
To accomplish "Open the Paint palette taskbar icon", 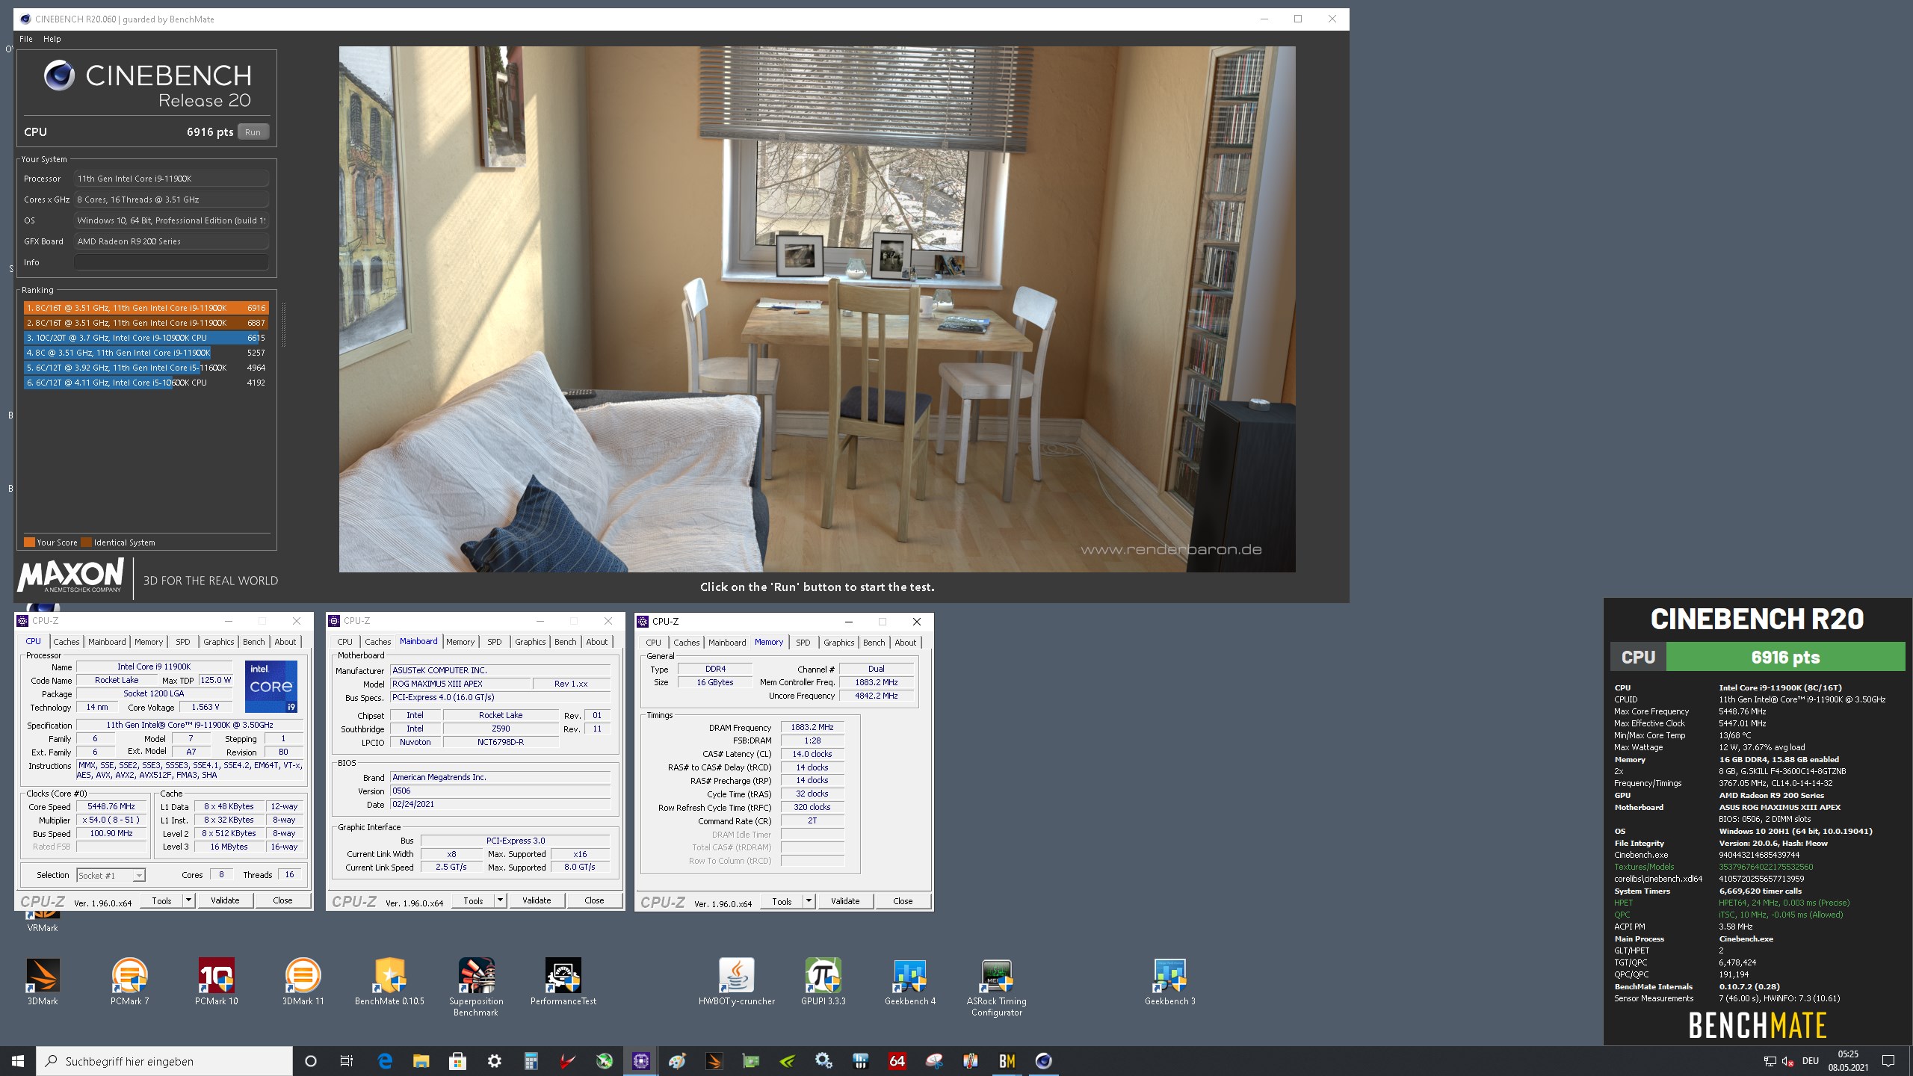I will [678, 1061].
